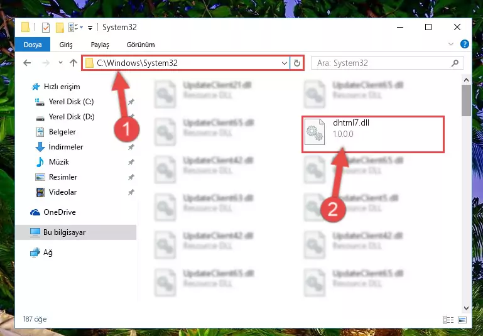Click the Properties icon in quick access toolbar

coord(46,28)
